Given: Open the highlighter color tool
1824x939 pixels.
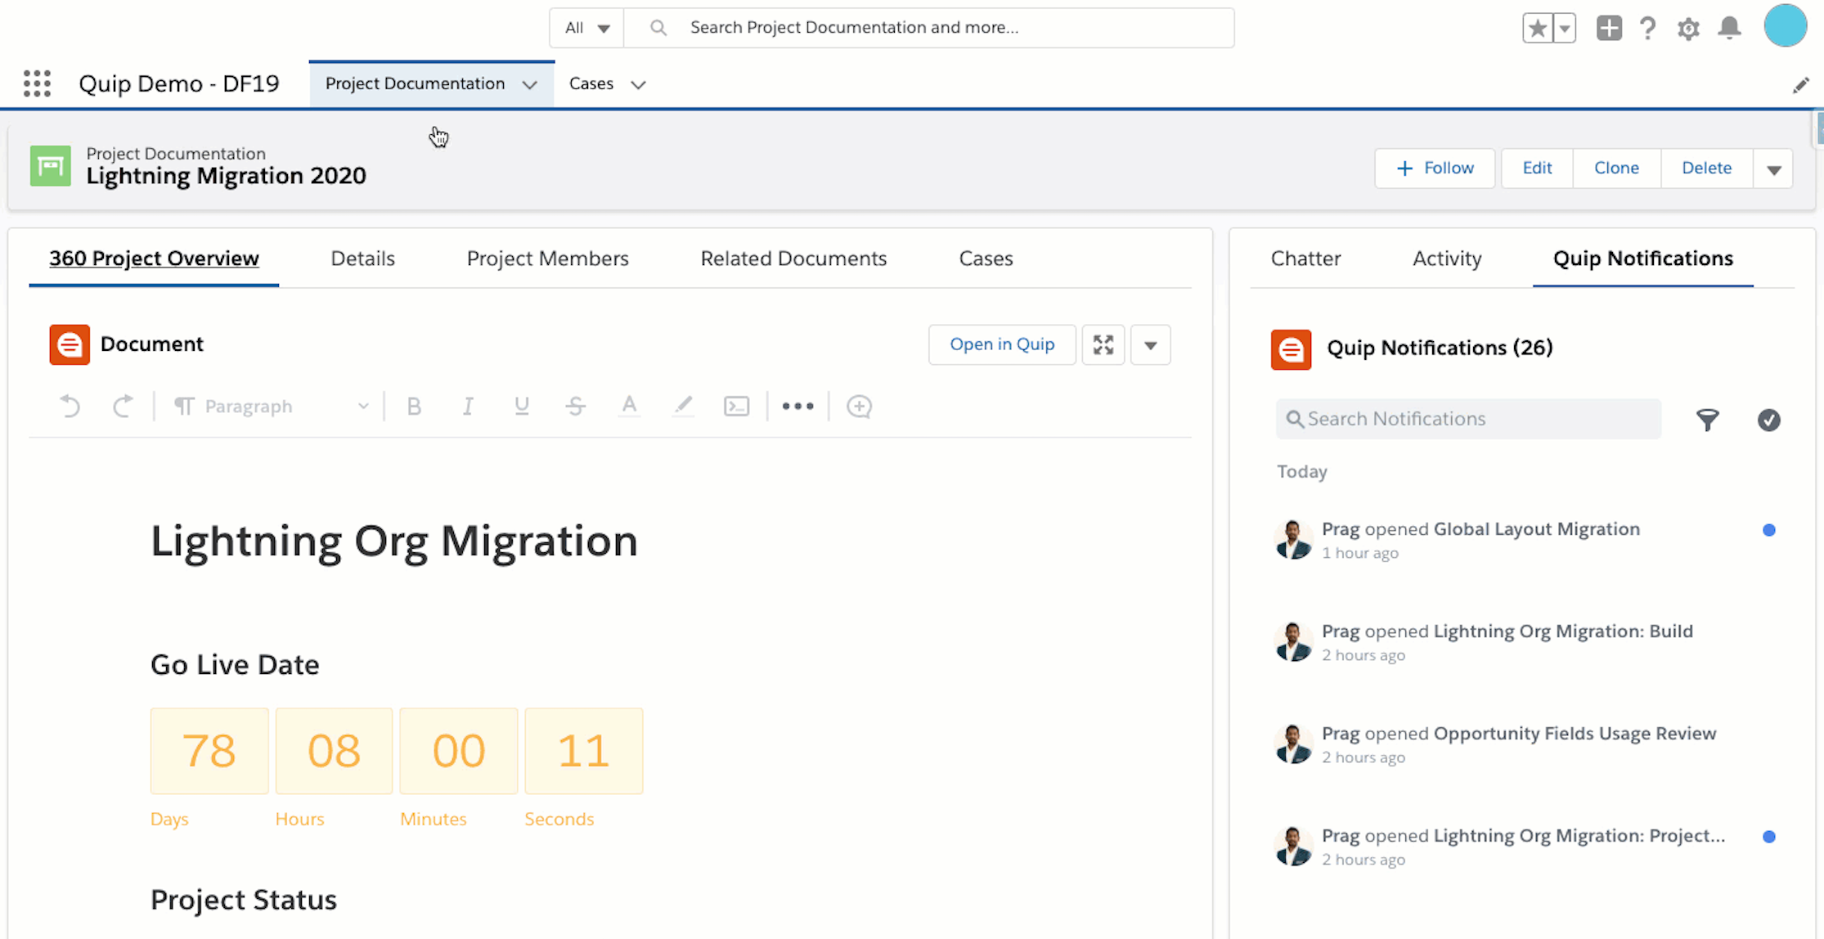Looking at the screenshot, I should 683,407.
